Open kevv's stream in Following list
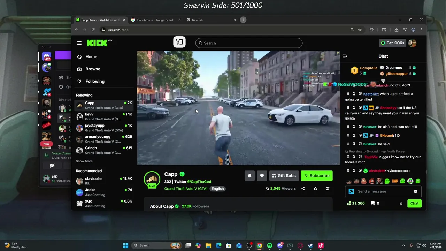This screenshot has width=446, height=251. pos(104,116)
